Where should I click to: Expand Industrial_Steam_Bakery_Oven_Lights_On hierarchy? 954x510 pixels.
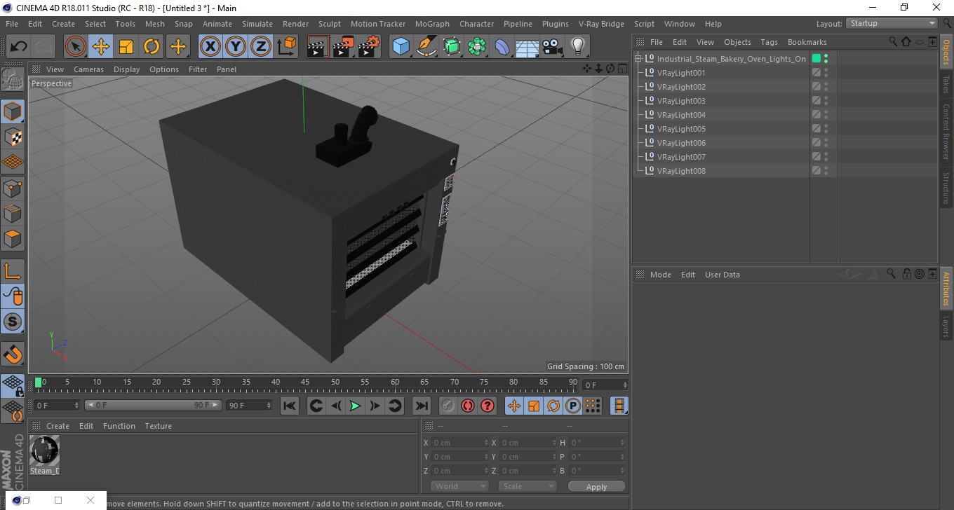coord(638,59)
